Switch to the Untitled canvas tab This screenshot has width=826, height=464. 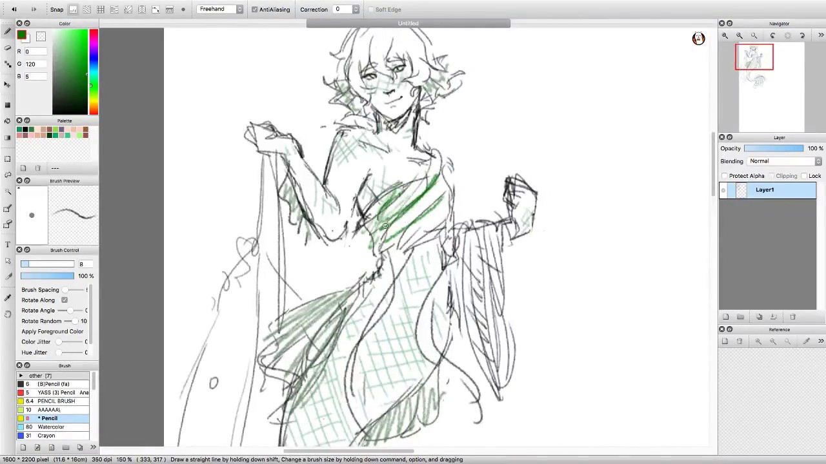(408, 23)
